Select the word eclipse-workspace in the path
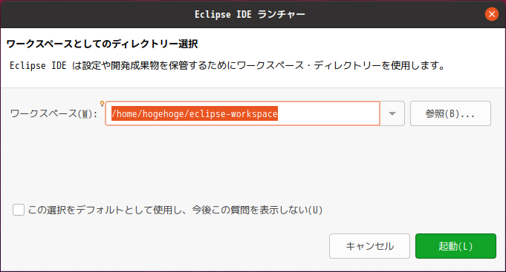 [x=233, y=113]
